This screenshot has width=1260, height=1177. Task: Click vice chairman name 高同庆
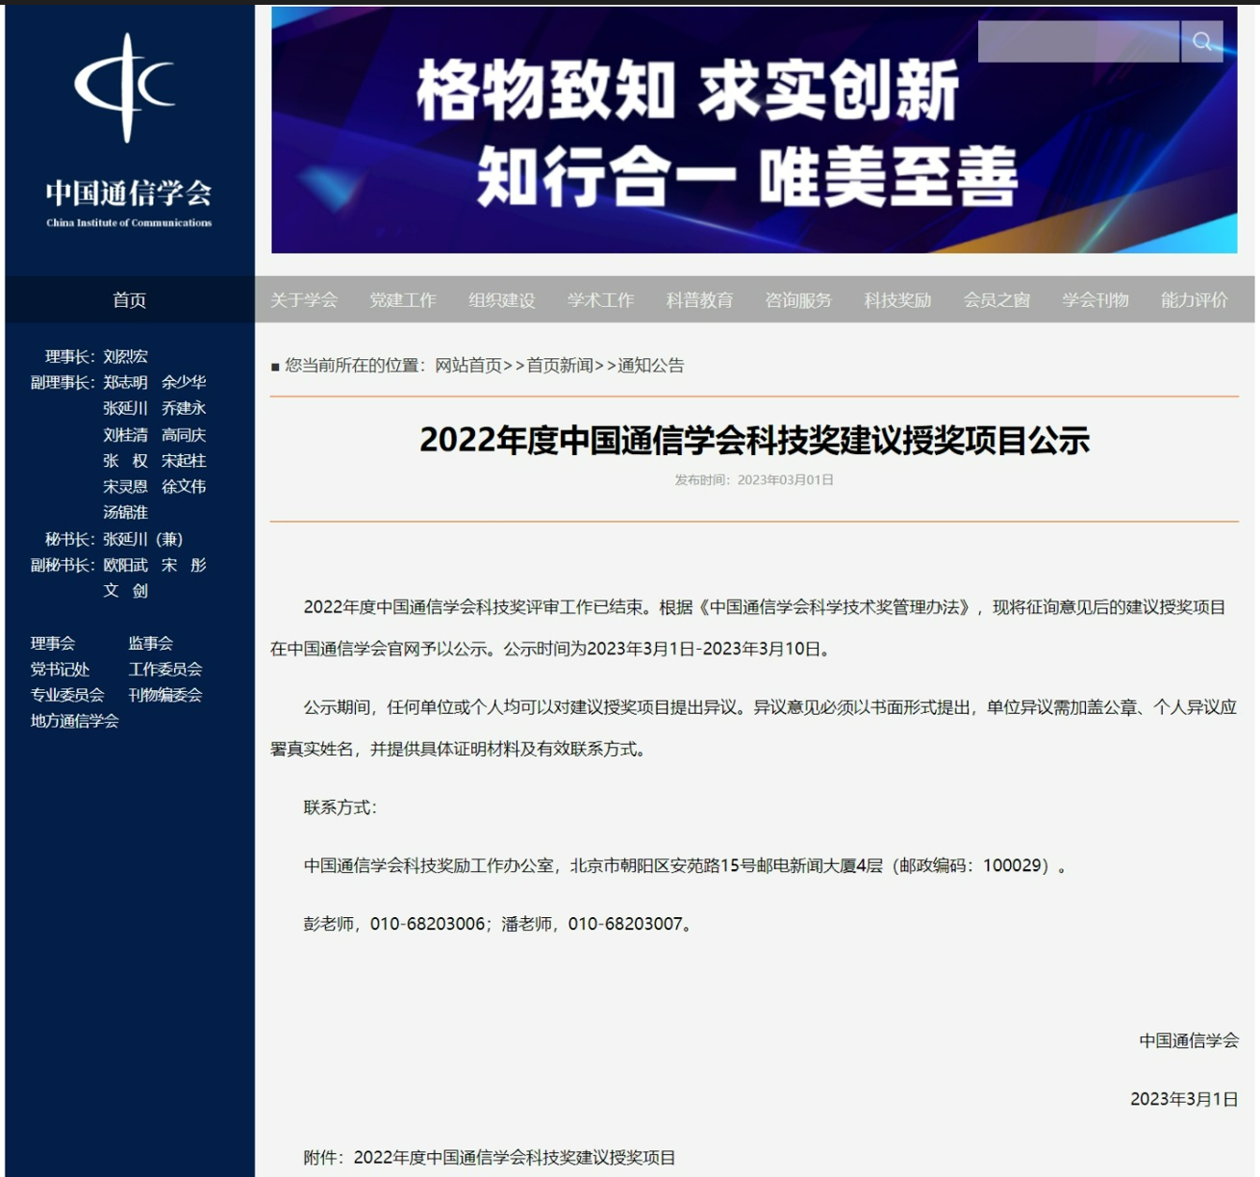click(184, 435)
